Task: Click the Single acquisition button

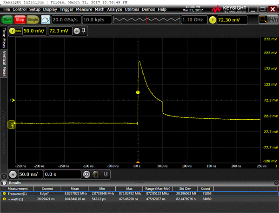Action: click(x=33, y=19)
